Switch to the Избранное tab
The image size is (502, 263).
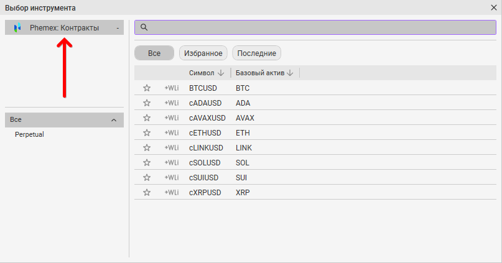pos(203,53)
